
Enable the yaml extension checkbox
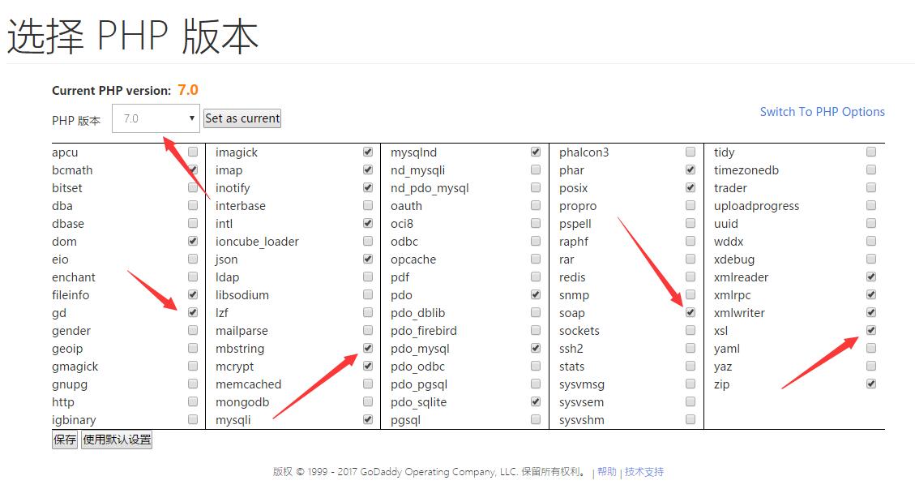pos(871,348)
